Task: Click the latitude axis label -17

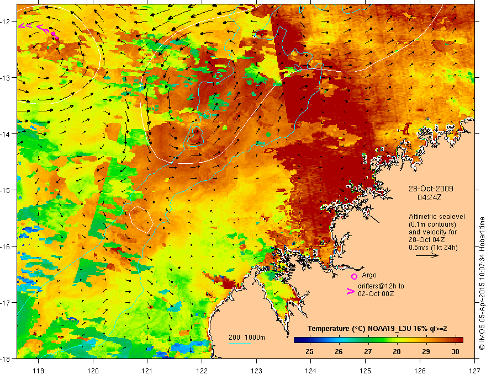Action: (x=6, y=303)
